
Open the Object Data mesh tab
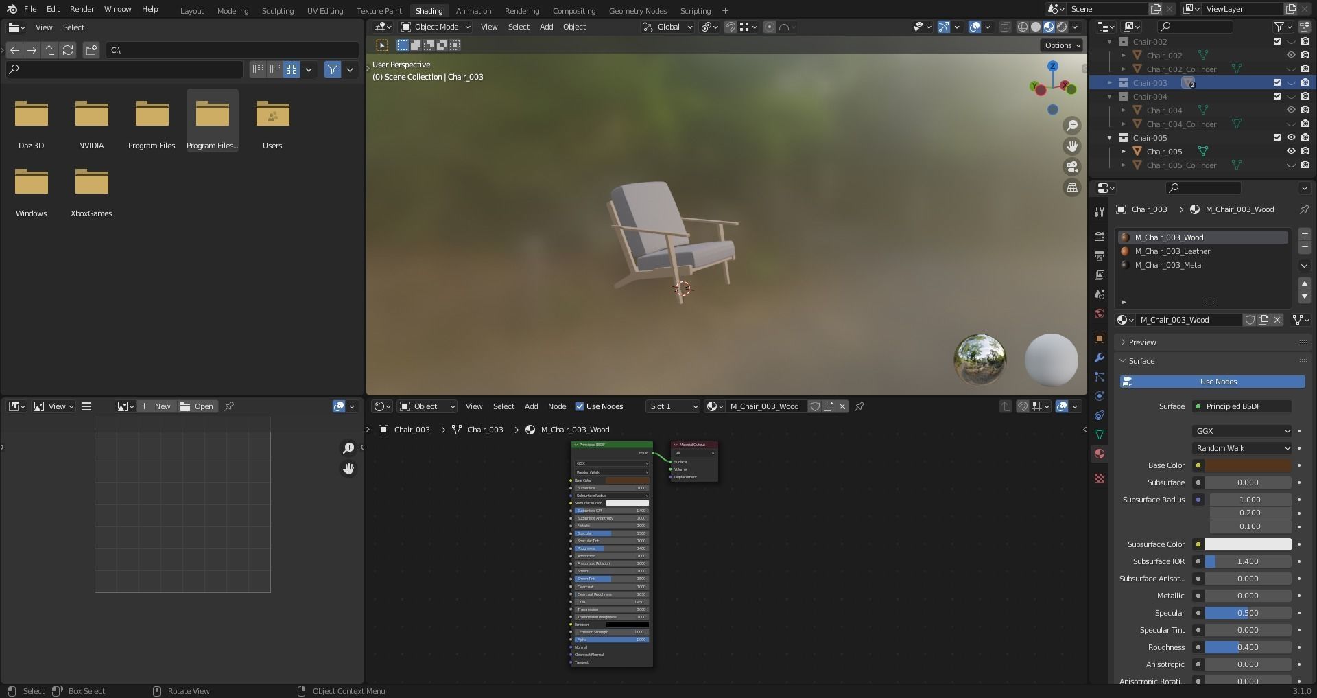coord(1100,434)
